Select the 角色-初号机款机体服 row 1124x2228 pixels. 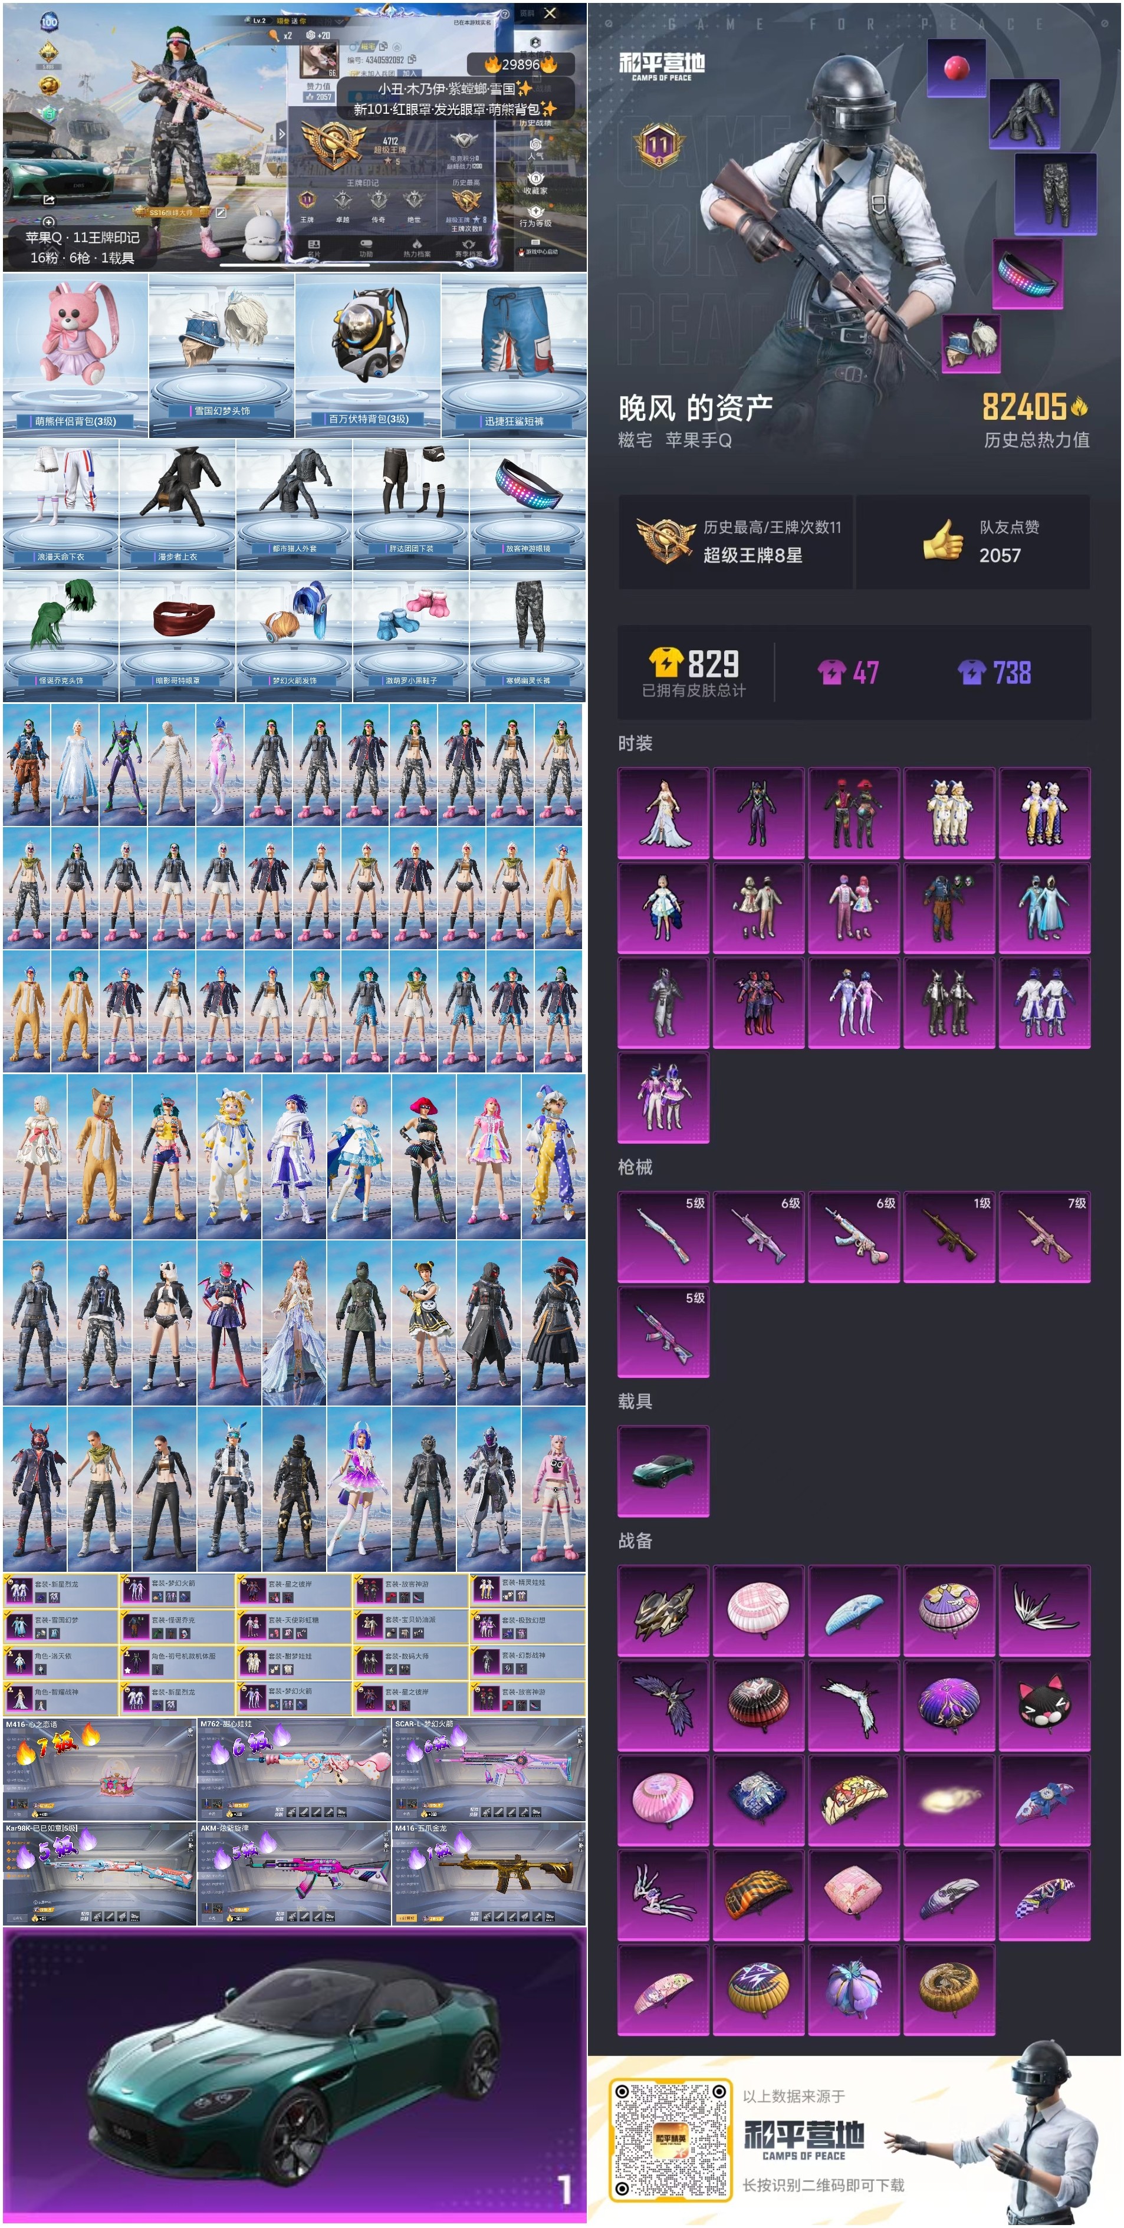click(x=178, y=1661)
